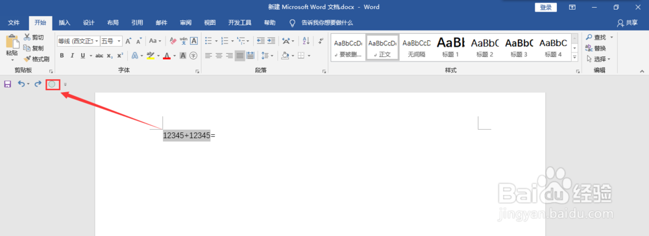
Task: Activate the Format Painter (格式刷)
Action: (x=36, y=59)
